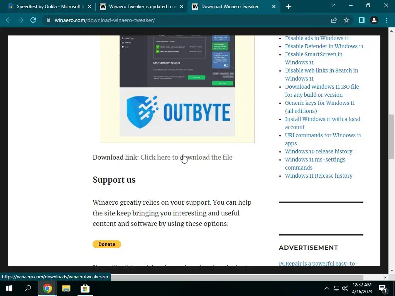Close the Winaero Tweaker is updated tab
395x296 pixels.
coord(182,7)
